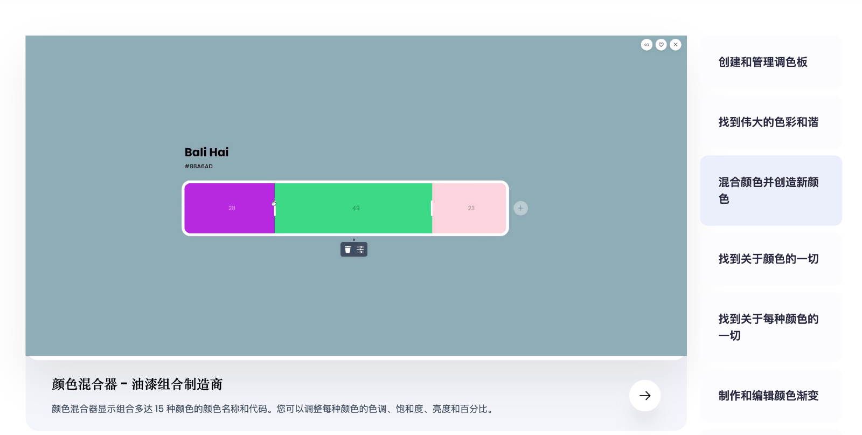Select the divider handle between purple and green
The height and width of the screenshot is (435, 862).
tap(275, 208)
